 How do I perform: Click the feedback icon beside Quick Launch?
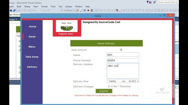(155, 2)
